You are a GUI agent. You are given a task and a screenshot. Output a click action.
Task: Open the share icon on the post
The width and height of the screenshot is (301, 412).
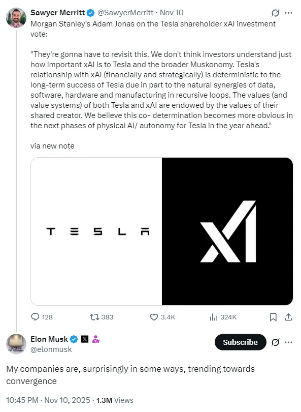(x=289, y=317)
